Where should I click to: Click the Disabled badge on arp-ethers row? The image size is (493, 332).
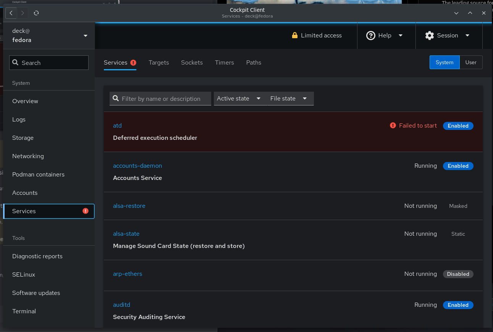[458, 274]
